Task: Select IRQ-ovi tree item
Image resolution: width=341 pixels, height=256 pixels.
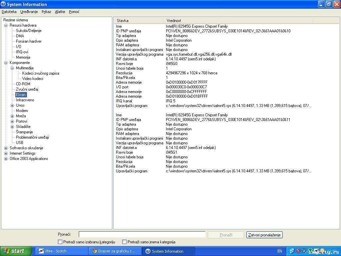Action: (x=22, y=52)
